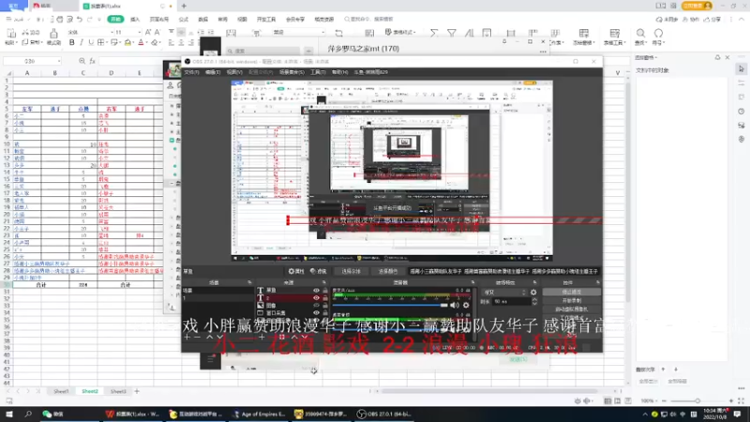The image size is (750, 422).
Task: Open the OBS 文件(F) File menu
Action: pyautogui.click(x=191, y=72)
